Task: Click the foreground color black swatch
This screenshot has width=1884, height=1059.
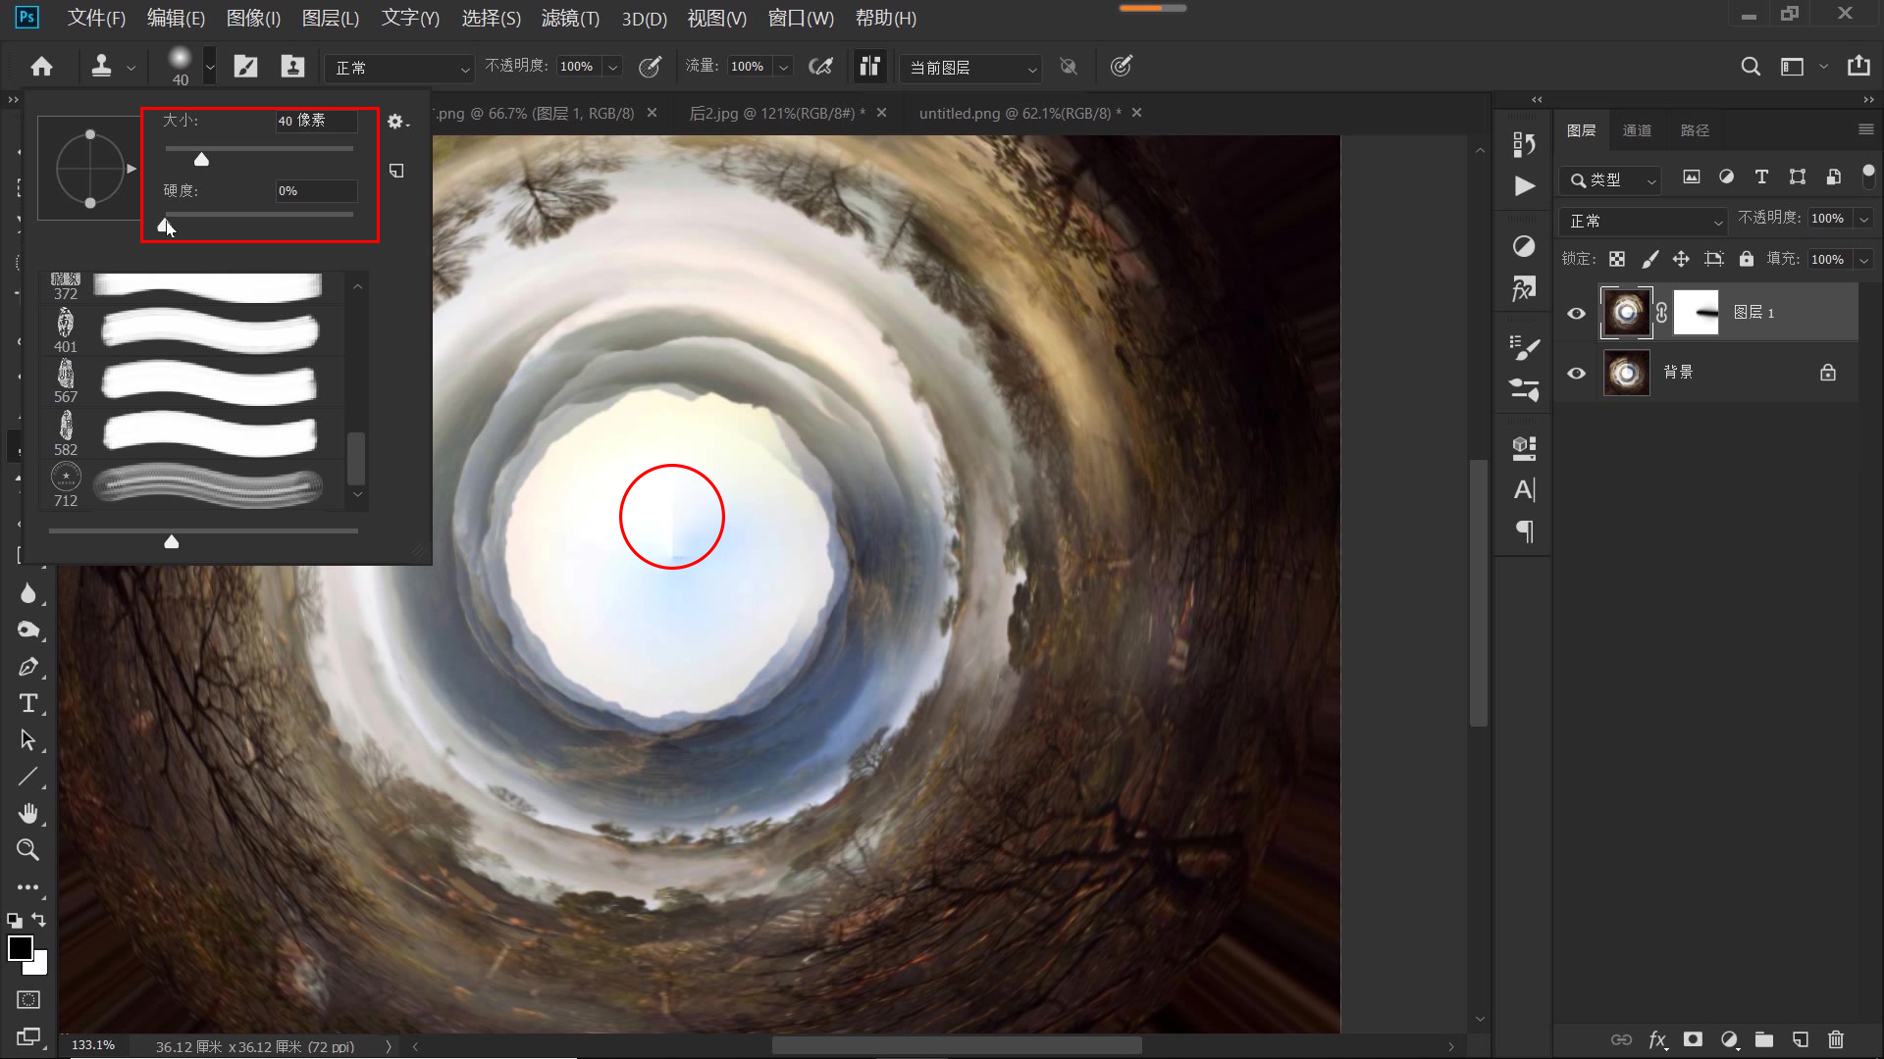Action: 20,948
